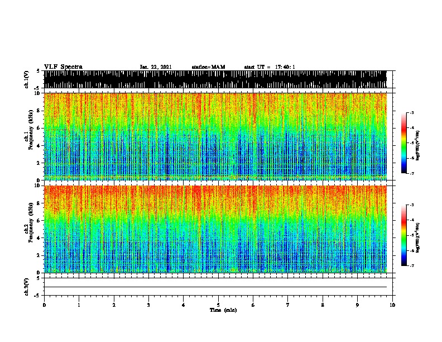
Task: Click the "6" kHz tick on ch.1 frequency axis
Action: point(39,128)
